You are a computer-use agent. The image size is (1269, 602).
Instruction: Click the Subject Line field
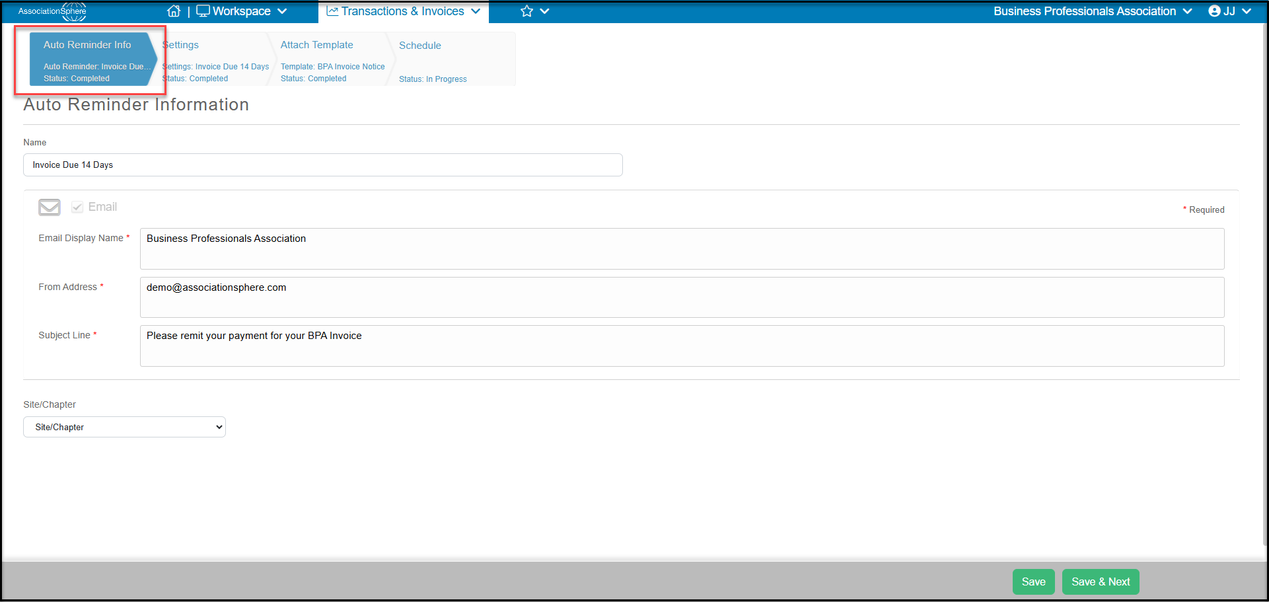(x=682, y=346)
